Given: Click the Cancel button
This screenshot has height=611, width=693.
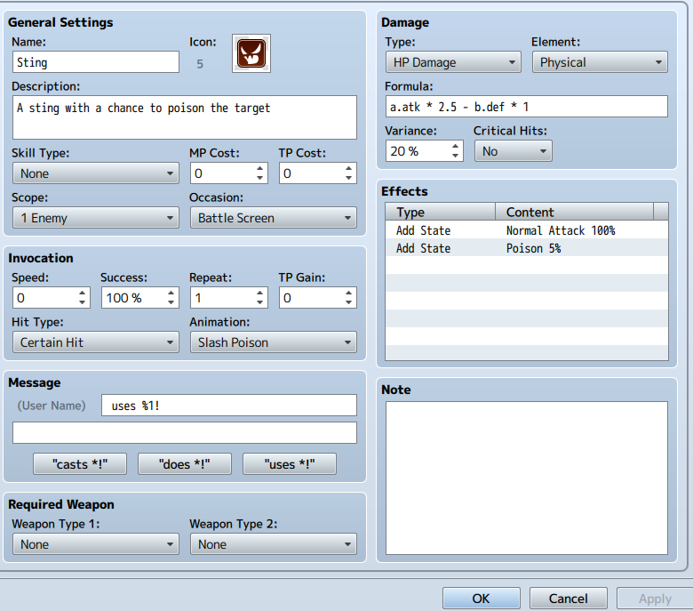Looking at the screenshot, I should [568, 599].
